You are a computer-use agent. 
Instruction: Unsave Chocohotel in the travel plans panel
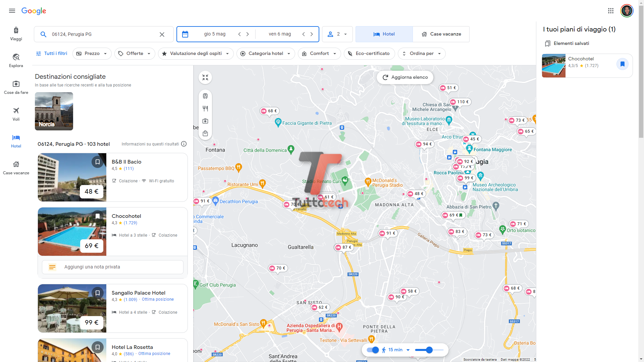(622, 64)
